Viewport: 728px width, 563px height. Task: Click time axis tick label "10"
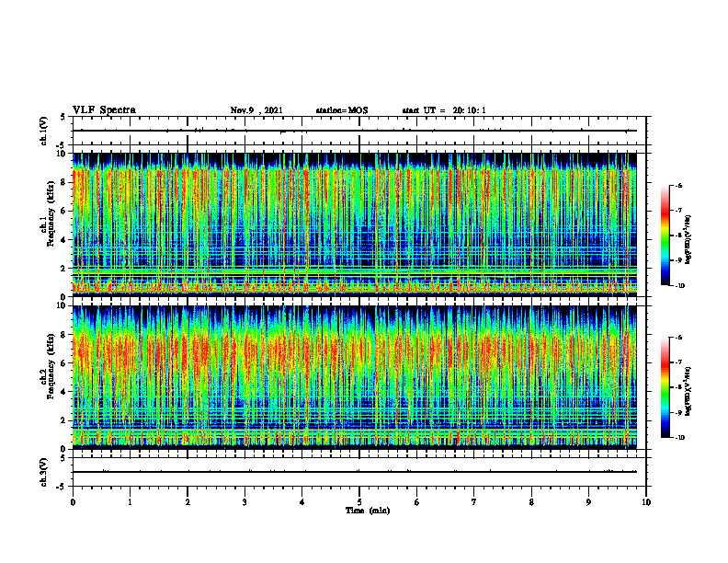[x=646, y=502]
